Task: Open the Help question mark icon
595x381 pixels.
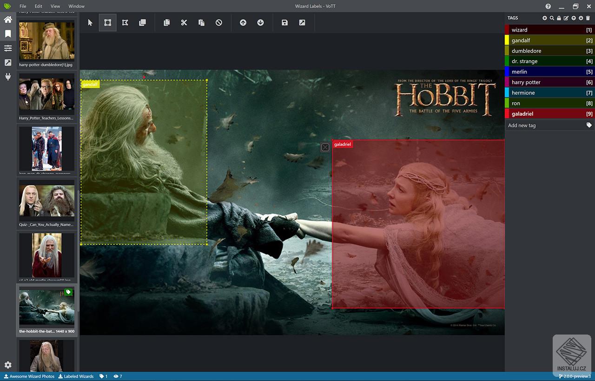Action: [x=548, y=6]
